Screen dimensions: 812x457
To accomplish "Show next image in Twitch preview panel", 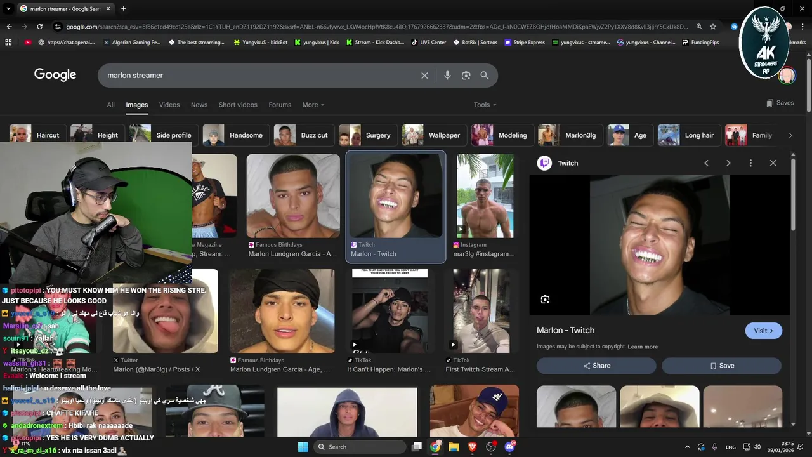I will (728, 163).
